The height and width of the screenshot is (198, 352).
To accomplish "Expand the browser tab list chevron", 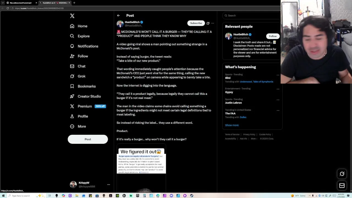I will (x=2, y=3).
